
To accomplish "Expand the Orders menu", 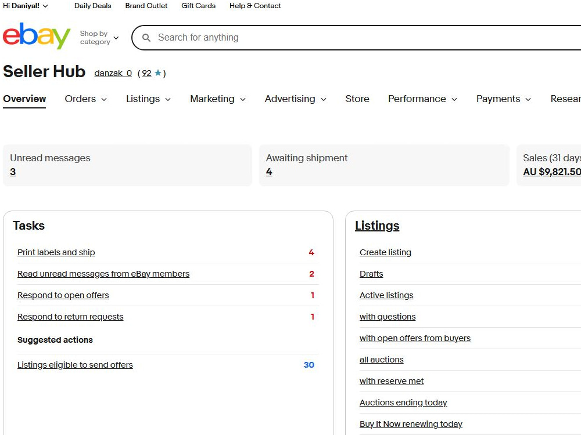I will [x=85, y=99].
